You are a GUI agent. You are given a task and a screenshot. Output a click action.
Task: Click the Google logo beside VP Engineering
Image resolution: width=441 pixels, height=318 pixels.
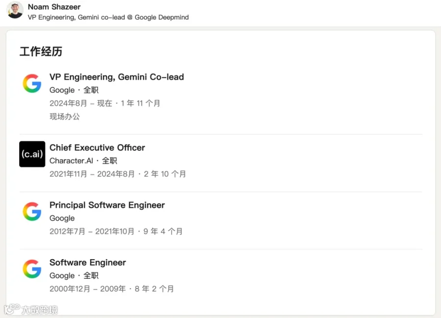click(32, 83)
